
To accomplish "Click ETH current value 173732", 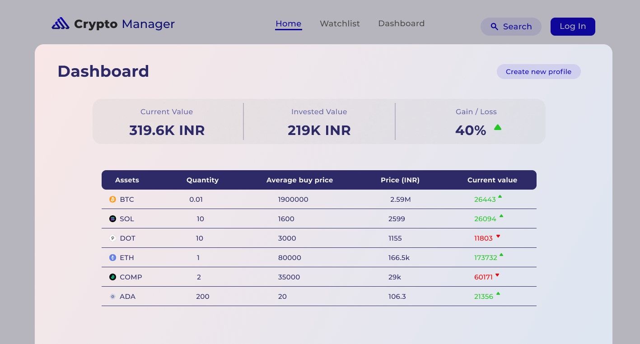I will click(x=486, y=257).
